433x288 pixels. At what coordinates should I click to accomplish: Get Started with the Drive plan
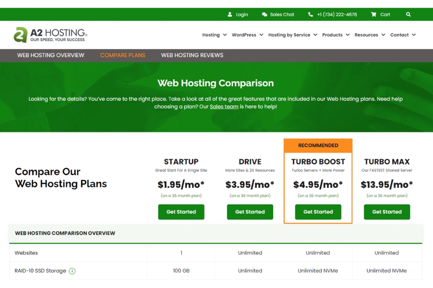(x=250, y=212)
